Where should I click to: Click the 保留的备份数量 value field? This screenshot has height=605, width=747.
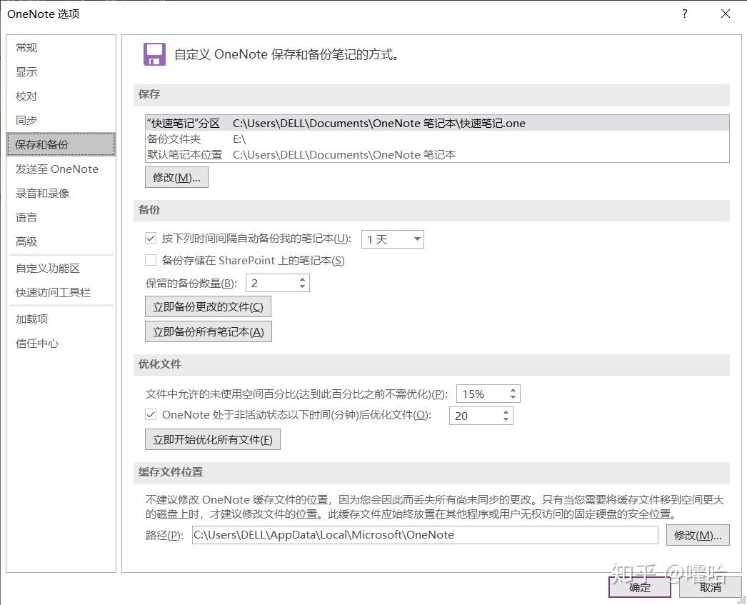(x=273, y=283)
